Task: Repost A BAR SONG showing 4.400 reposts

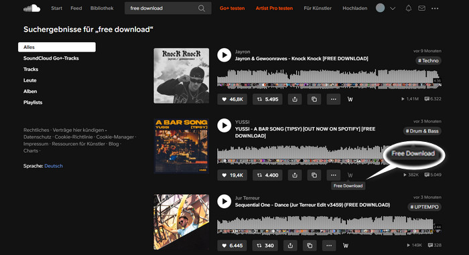Action: click(x=267, y=175)
